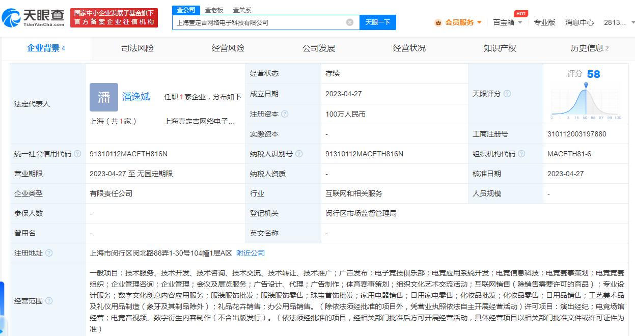Open the 专业版 link
The image size is (635, 336).
point(544,22)
